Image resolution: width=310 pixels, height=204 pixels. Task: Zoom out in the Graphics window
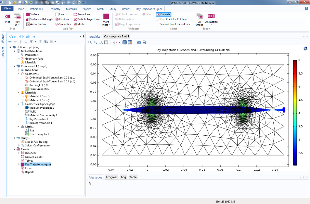95,42
